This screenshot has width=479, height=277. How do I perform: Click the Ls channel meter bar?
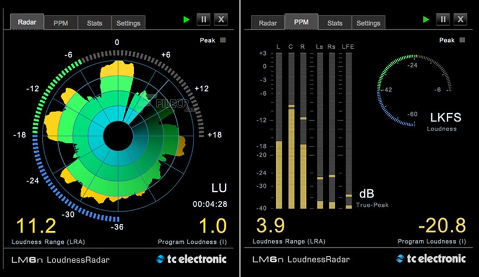320,130
